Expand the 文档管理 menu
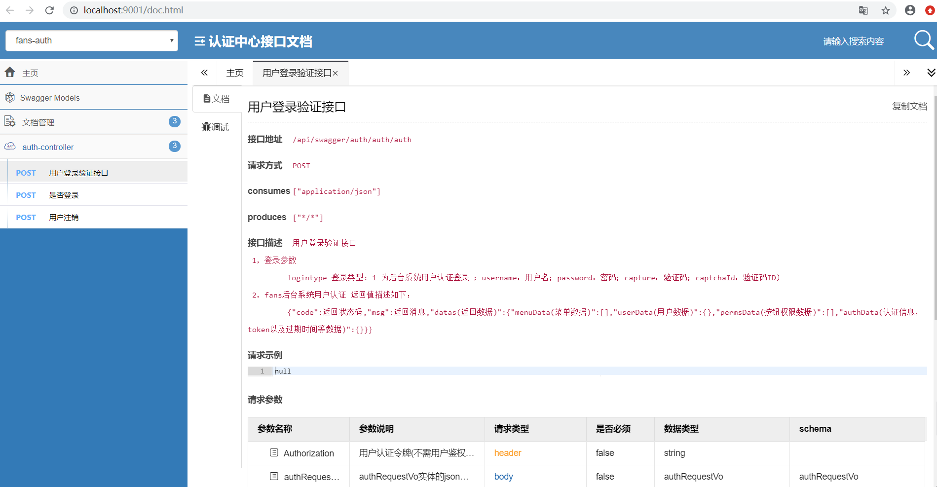 click(94, 122)
